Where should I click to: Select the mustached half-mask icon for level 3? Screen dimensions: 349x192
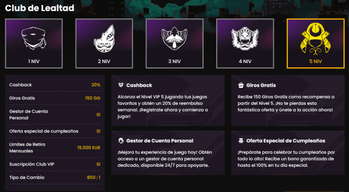click(174, 38)
